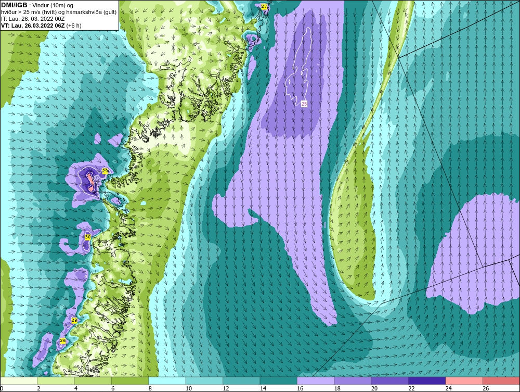Select the line starting with 'hviður > 25 m/s'

coord(59,12)
